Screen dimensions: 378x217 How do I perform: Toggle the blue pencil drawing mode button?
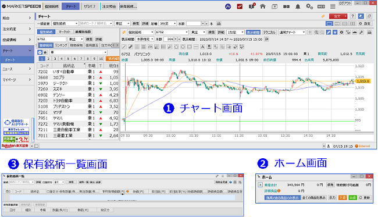329,33
